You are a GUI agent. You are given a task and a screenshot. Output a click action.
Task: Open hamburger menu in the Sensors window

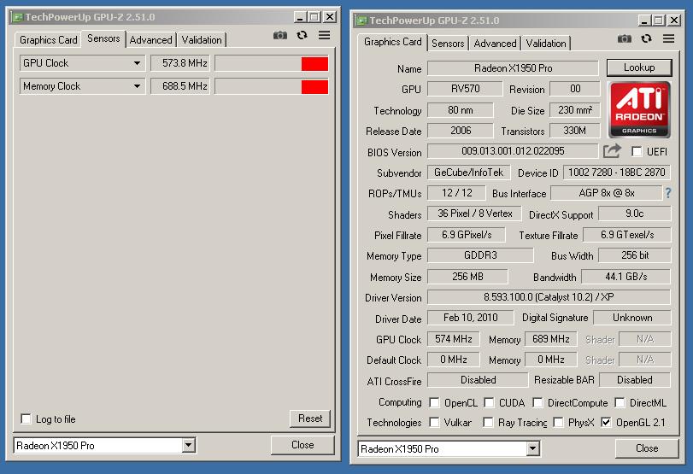pos(325,35)
